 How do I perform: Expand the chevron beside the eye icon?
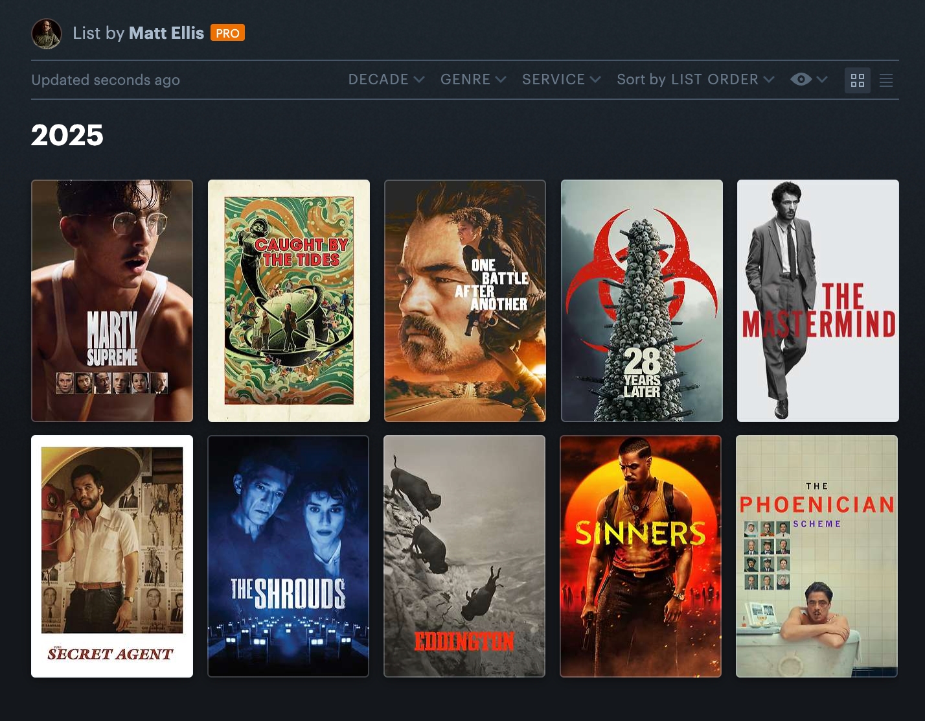[822, 79]
